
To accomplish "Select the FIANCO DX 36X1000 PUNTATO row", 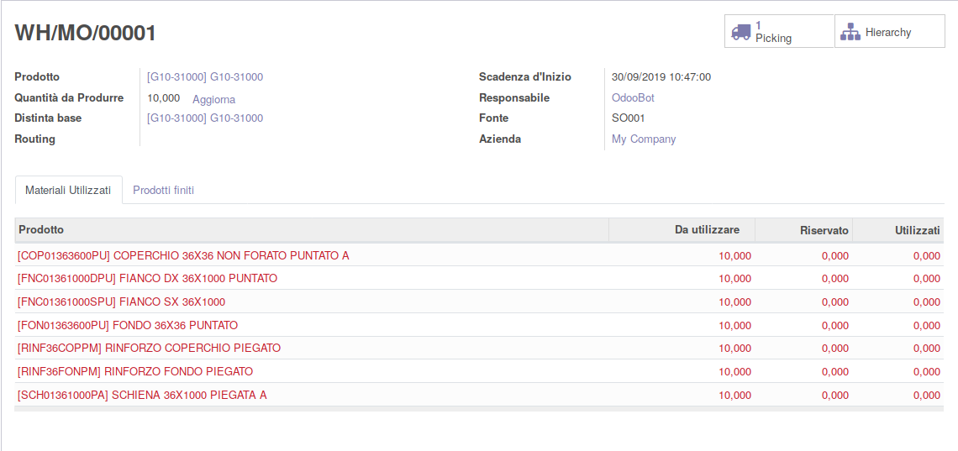I will click(x=479, y=278).
